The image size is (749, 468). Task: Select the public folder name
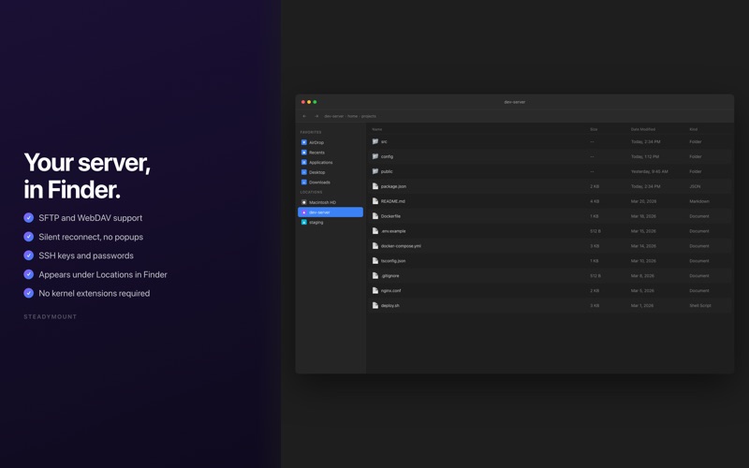pos(387,171)
